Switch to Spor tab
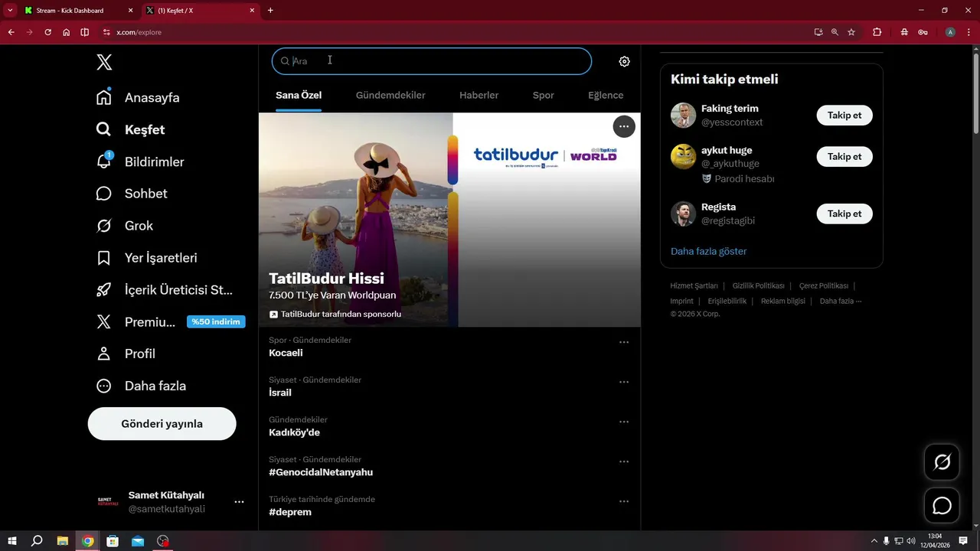Image resolution: width=980 pixels, height=551 pixels. 544,96
